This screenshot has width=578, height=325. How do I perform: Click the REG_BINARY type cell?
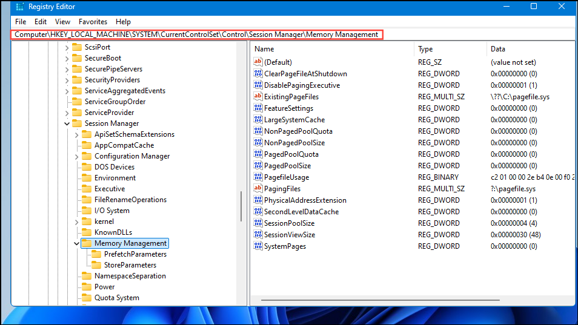(x=438, y=177)
